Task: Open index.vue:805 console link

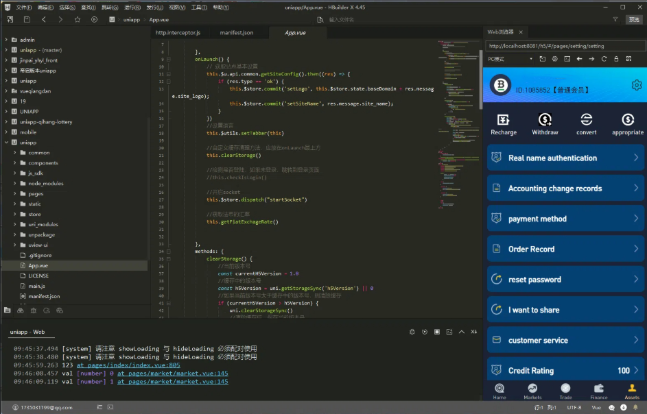Action: [x=128, y=365]
